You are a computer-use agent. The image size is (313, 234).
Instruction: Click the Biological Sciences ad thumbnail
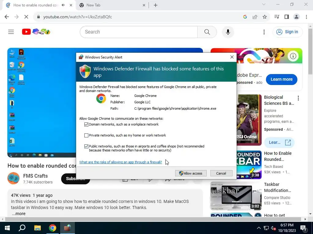[249, 120]
